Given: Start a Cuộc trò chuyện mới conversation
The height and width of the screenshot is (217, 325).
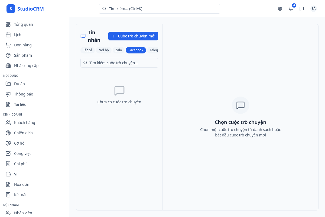Looking at the screenshot, I should click(x=133, y=36).
